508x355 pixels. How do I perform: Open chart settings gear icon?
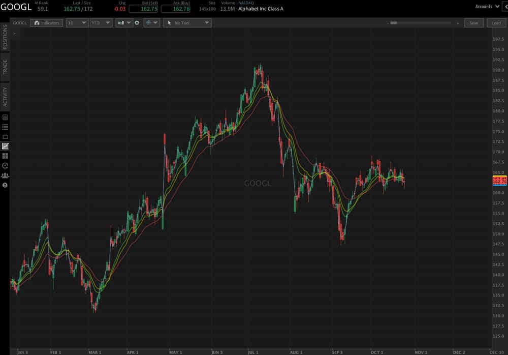tap(137, 23)
